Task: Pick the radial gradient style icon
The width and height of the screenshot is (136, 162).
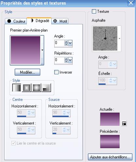Action: coord(46,88)
